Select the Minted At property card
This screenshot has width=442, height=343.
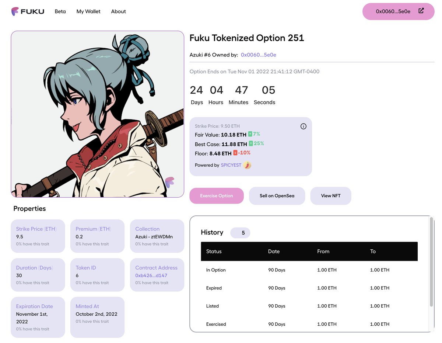(97, 317)
